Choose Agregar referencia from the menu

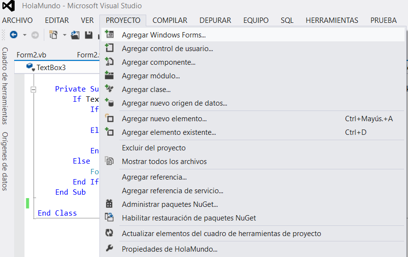(x=154, y=177)
